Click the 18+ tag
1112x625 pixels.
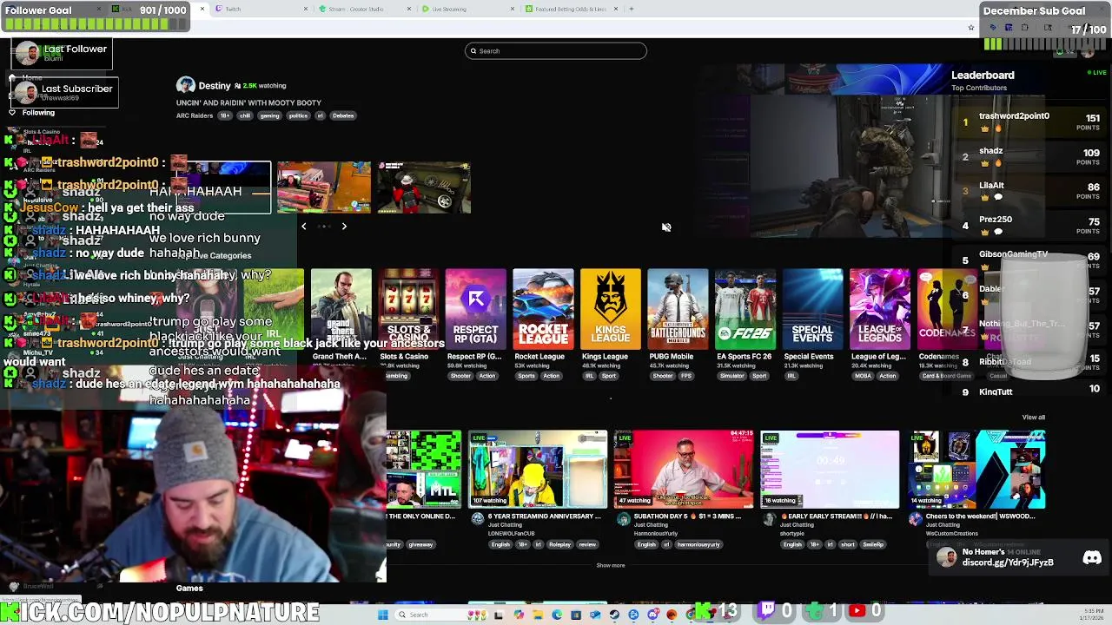pos(225,115)
